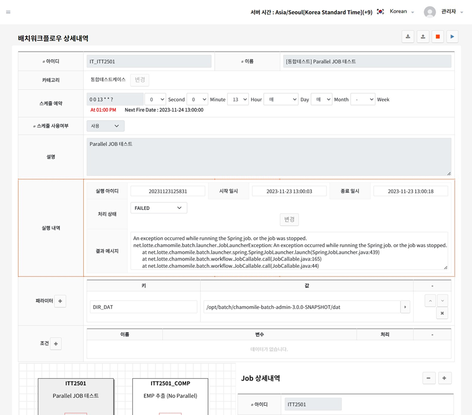Move the DIR_DAT parameter up

430,301
